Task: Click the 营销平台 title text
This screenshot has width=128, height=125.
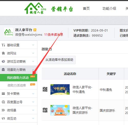Action: [62, 9]
